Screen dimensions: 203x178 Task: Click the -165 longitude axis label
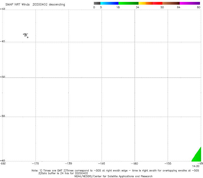tap(101, 163)
